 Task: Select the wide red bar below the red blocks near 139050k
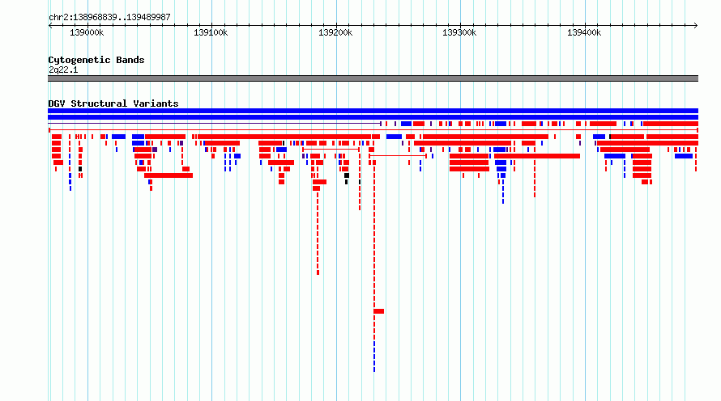(169, 175)
